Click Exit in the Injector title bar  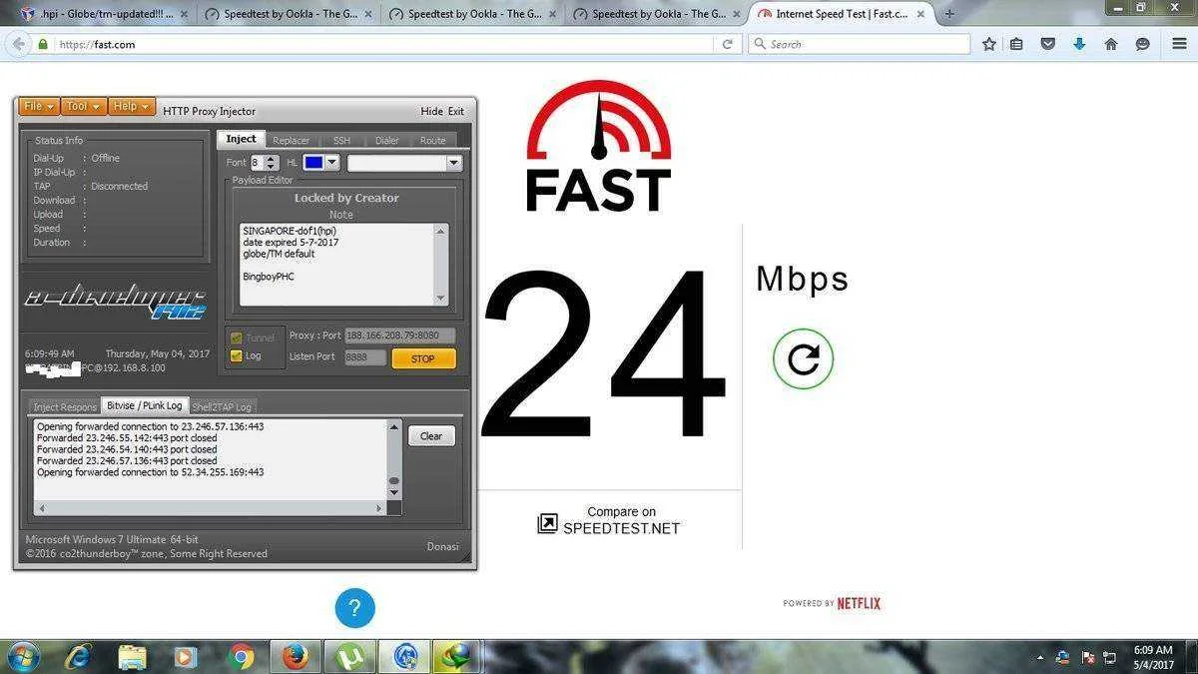click(455, 111)
